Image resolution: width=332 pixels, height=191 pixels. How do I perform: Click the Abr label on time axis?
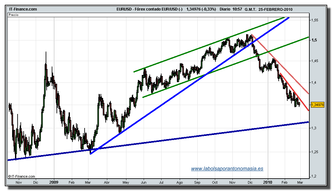click(107, 182)
